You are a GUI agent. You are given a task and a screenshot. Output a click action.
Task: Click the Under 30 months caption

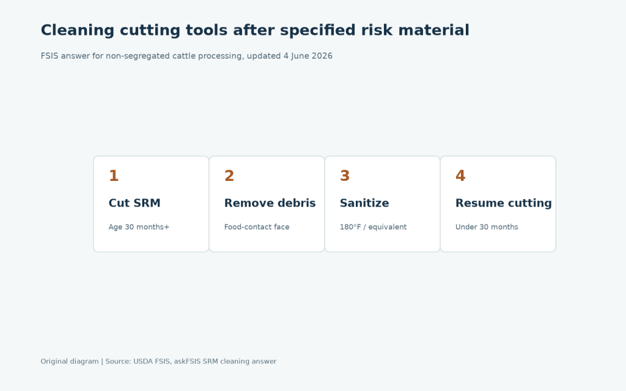tap(487, 227)
